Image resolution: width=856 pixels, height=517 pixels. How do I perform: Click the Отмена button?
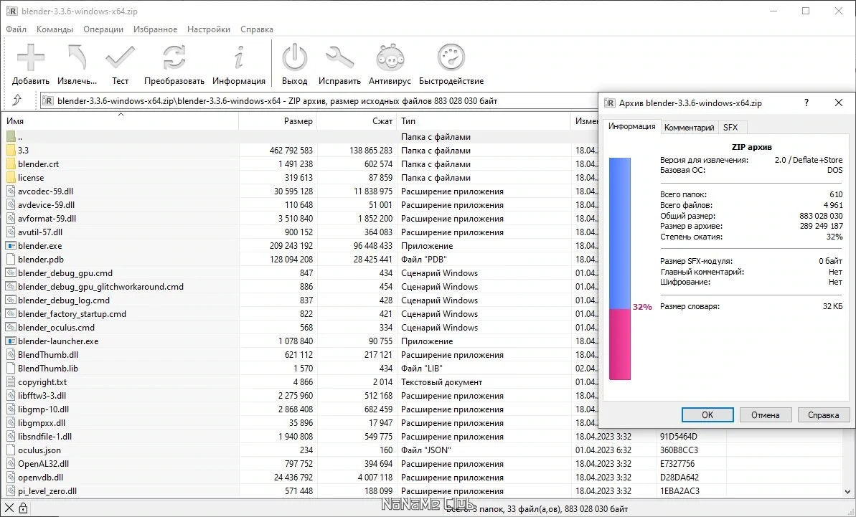coord(766,415)
